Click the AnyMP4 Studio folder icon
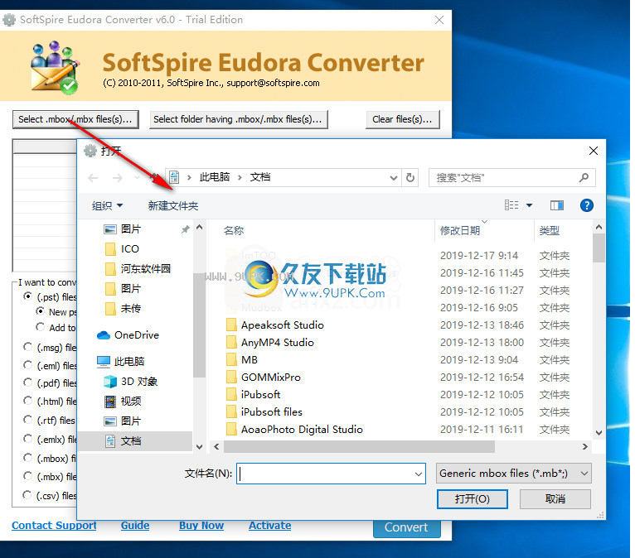Image resolution: width=635 pixels, height=558 pixels. tap(231, 343)
